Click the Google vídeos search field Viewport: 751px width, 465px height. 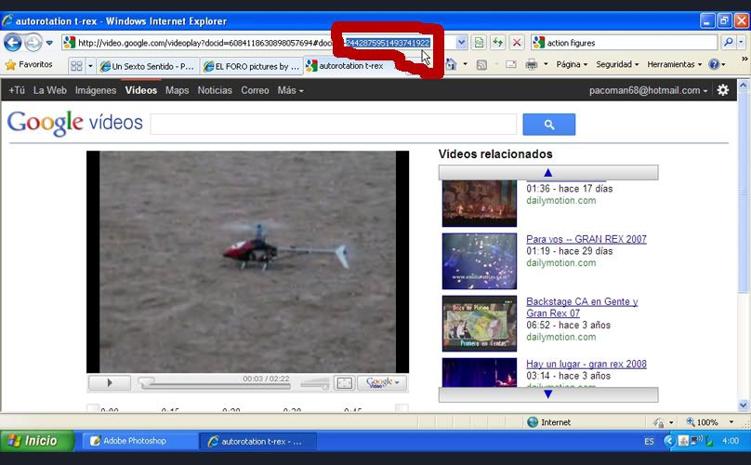click(334, 125)
